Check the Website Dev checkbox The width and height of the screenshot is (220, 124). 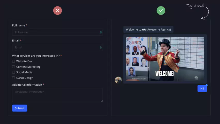click(13, 61)
